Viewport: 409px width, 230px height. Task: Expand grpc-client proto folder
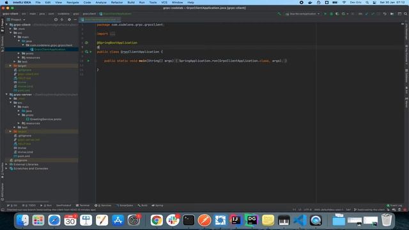[x=19, y=54]
